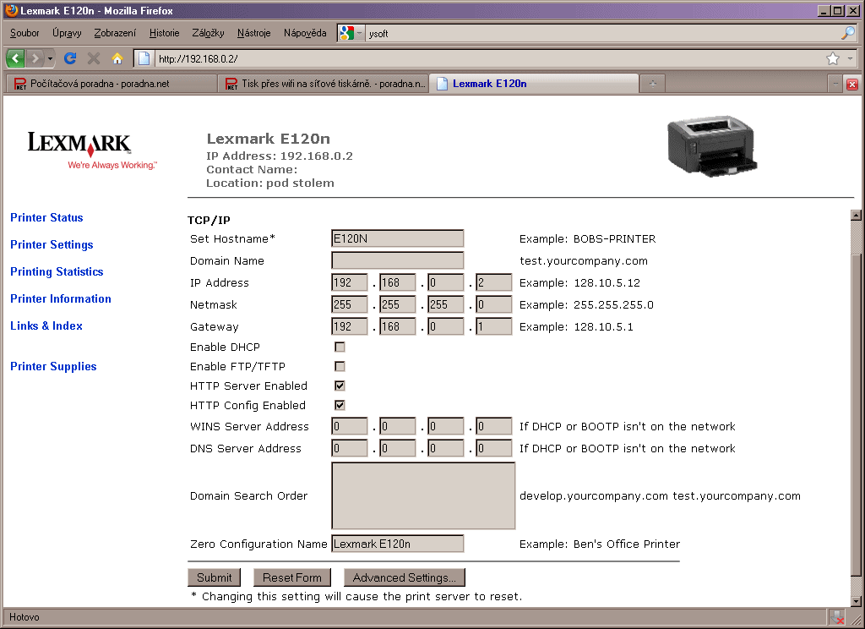Click the Lexmark logo

click(x=79, y=142)
